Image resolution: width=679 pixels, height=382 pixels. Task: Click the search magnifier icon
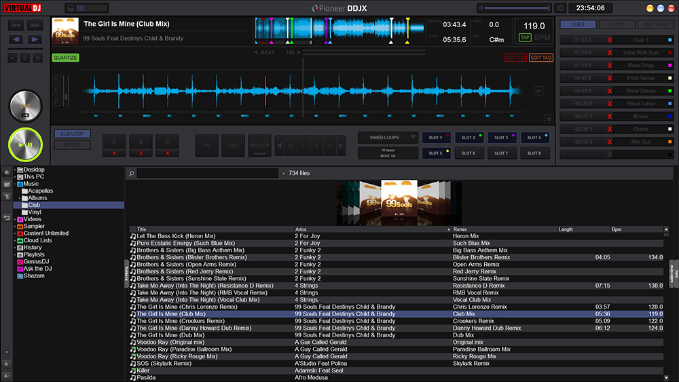point(131,174)
